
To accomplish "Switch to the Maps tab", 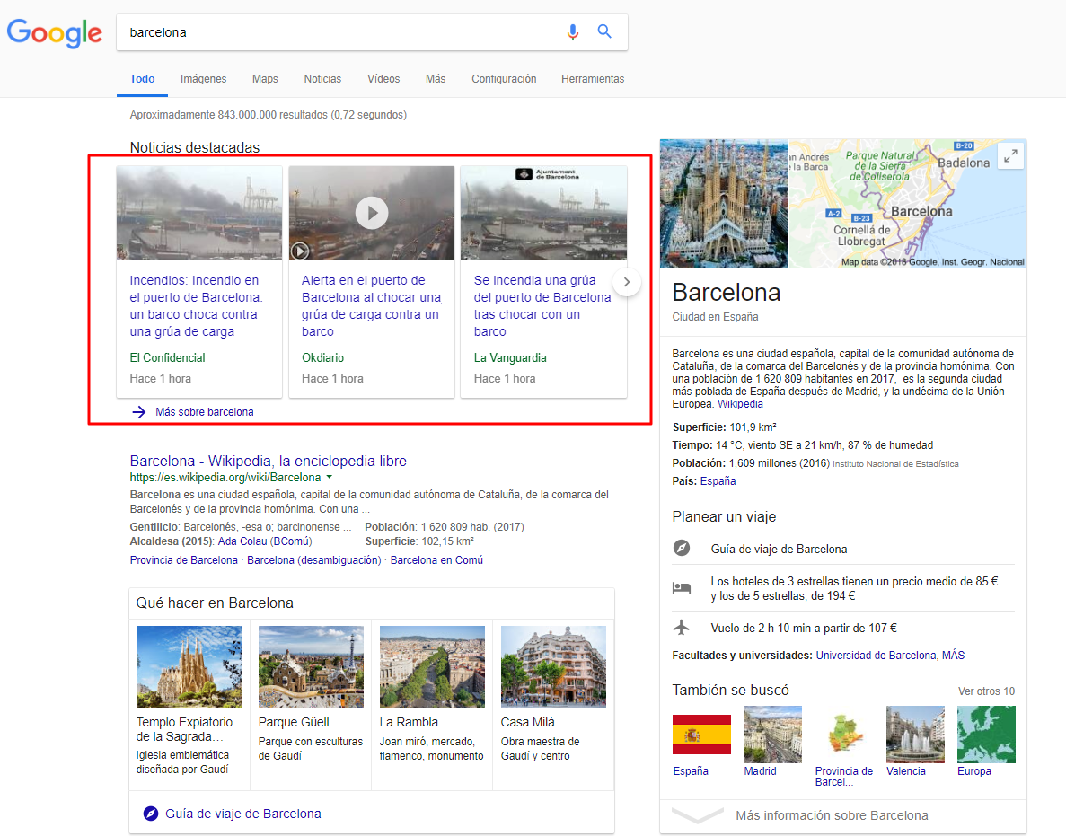I will 265,79.
